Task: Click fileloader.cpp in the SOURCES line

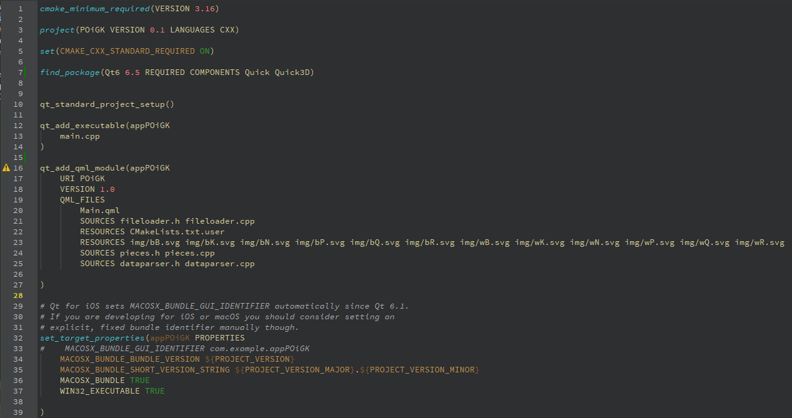Action: [219, 221]
